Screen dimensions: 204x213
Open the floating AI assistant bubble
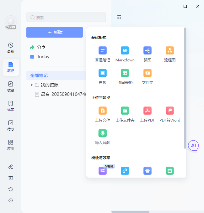pos(193,145)
